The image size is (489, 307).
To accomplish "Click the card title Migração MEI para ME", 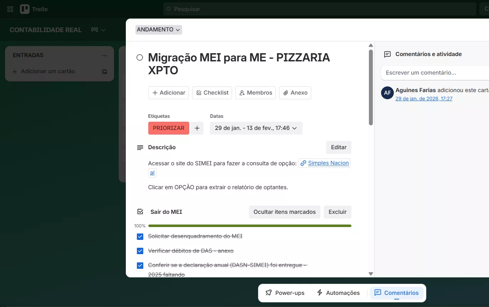I will tap(239, 64).
